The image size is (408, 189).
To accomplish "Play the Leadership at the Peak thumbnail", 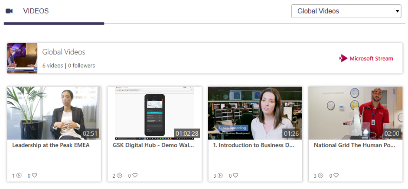I will [x=54, y=112].
